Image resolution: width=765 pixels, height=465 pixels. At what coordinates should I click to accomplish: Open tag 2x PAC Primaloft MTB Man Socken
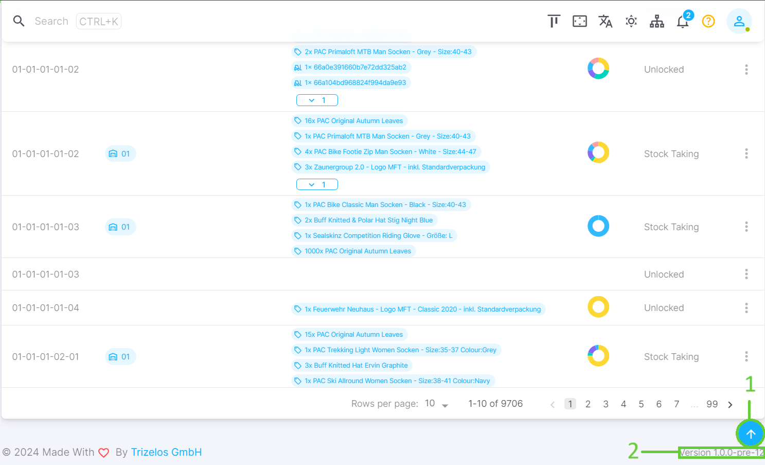coord(384,51)
